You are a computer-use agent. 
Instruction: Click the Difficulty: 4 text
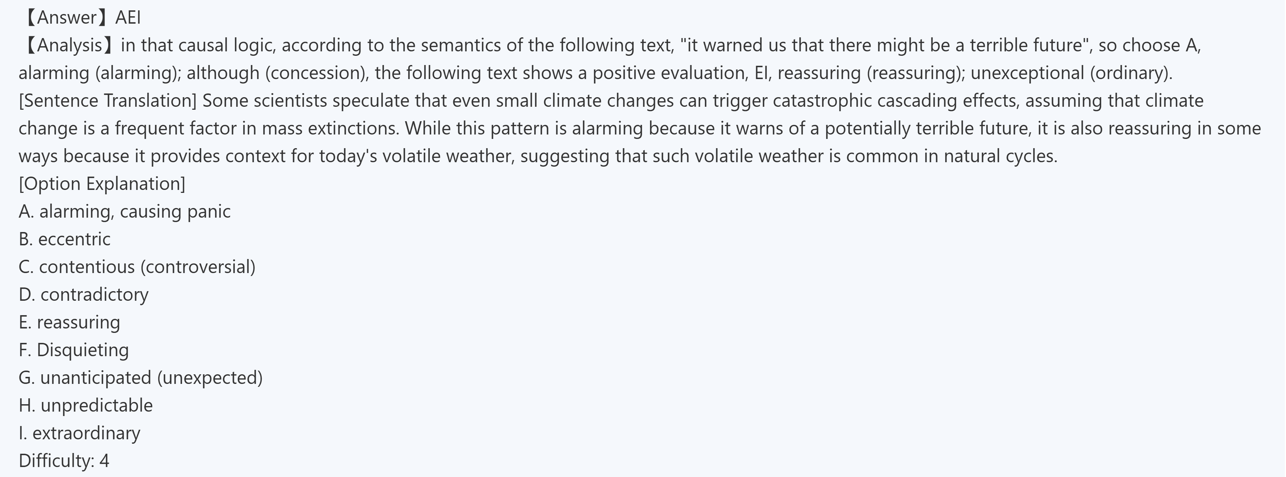(x=64, y=460)
